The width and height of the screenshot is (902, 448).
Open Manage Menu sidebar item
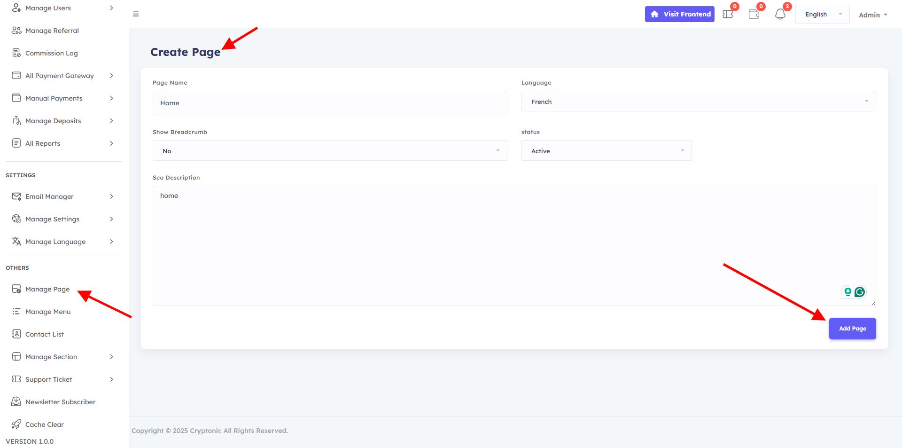(48, 312)
